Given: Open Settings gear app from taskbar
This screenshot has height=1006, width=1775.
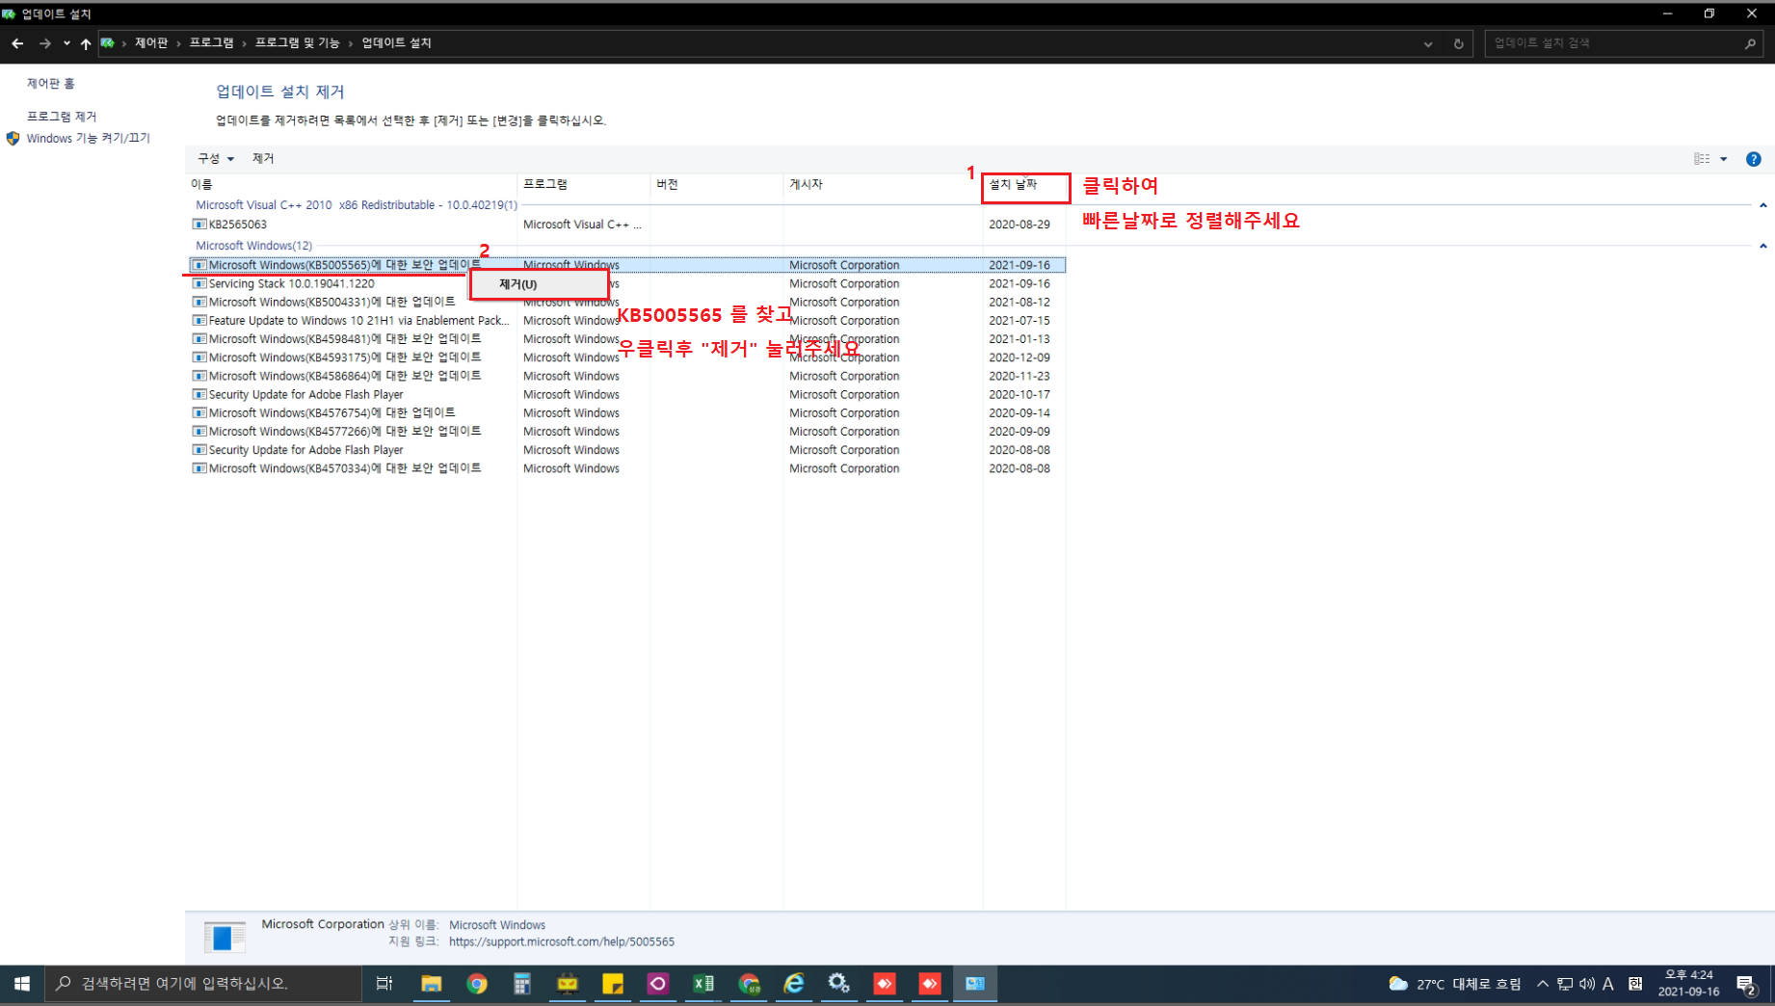Looking at the screenshot, I should click(838, 984).
